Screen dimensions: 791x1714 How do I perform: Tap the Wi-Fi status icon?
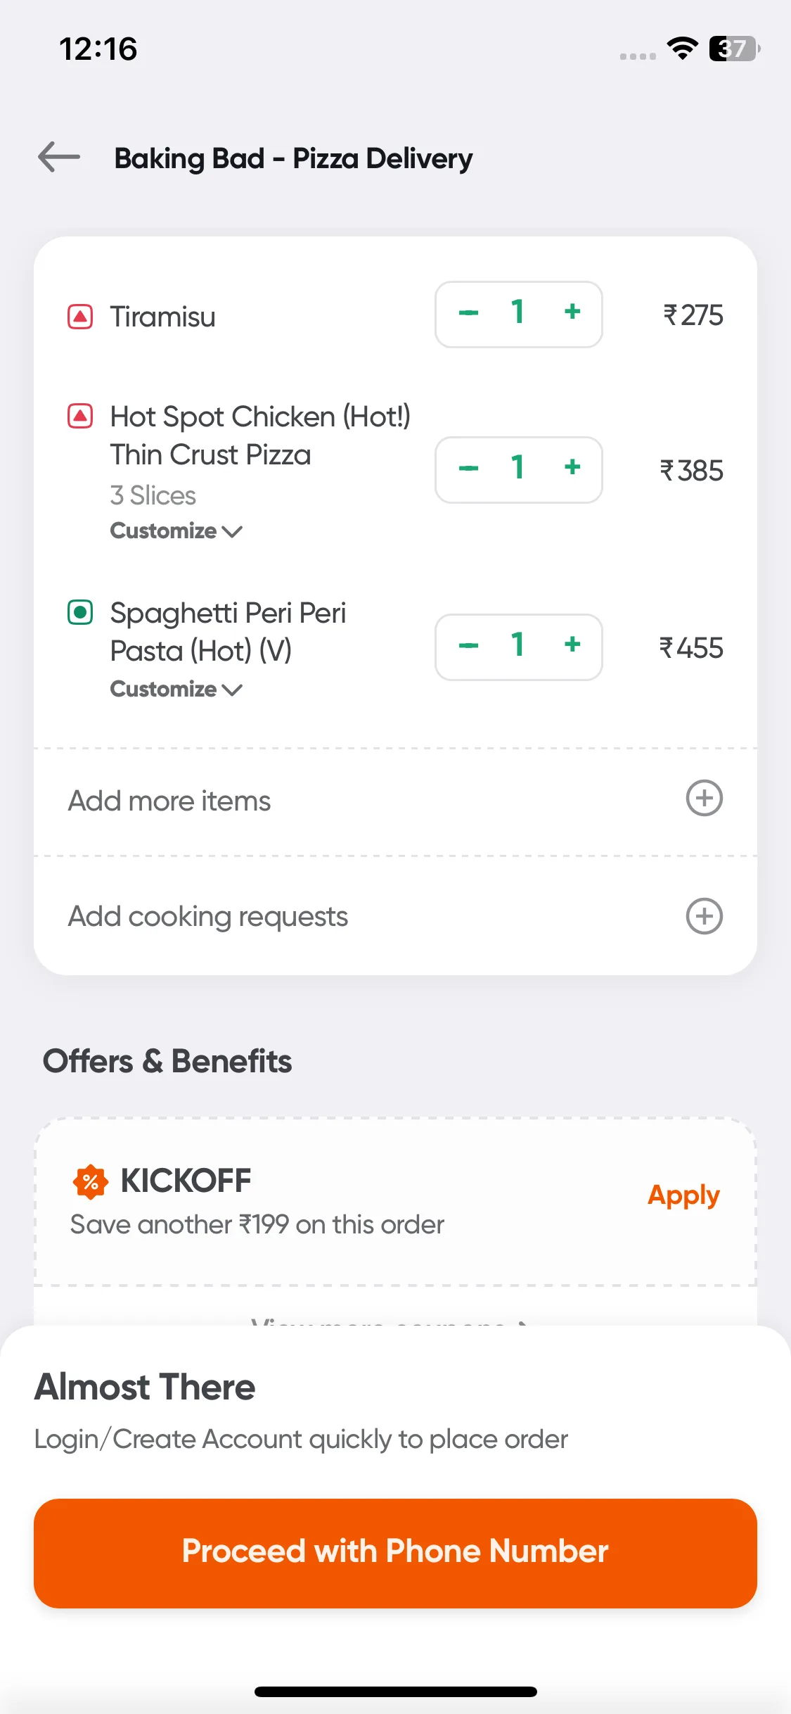pyautogui.click(x=682, y=48)
